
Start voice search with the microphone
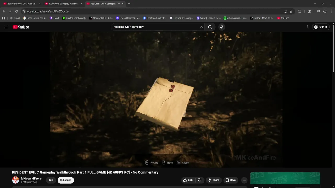(x=222, y=27)
